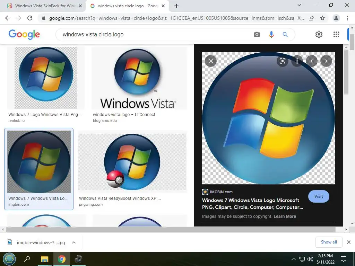The height and width of the screenshot is (266, 355).
Task: Start voice search with microphone
Action: pos(271,35)
